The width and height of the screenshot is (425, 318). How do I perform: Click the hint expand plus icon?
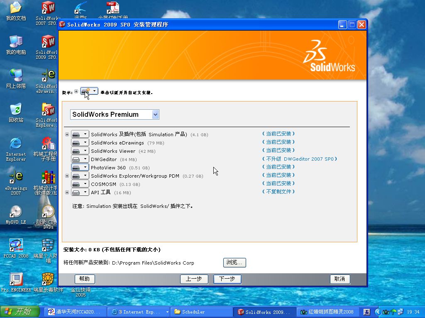point(76,92)
